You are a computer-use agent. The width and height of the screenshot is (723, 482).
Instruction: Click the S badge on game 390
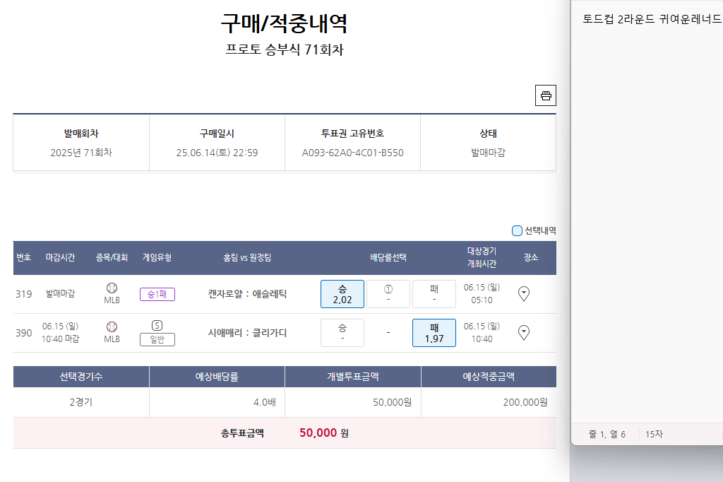157,325
